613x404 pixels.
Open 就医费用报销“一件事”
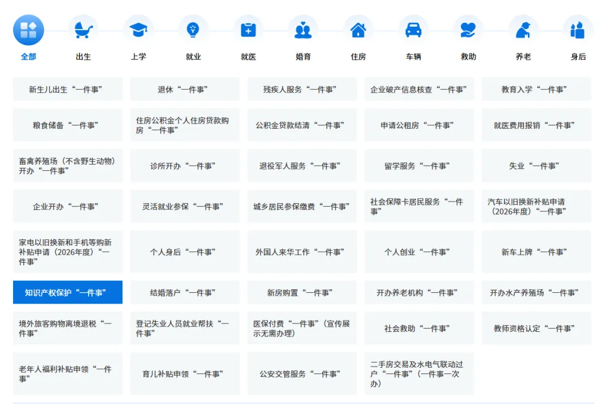coord(536,125)
